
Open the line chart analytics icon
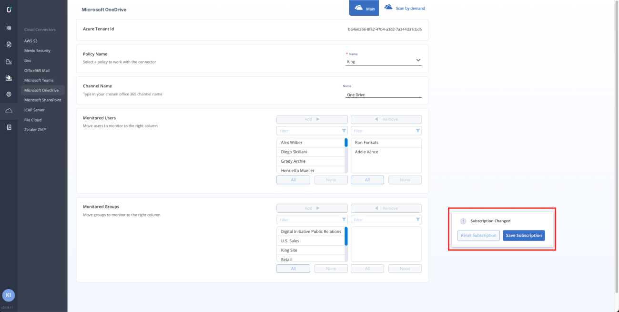click(x=9, y=61)
